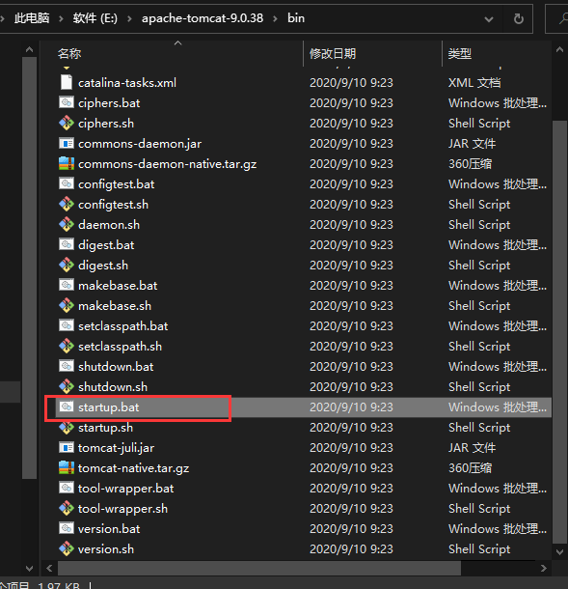Click the commons-daemon-native.tar.gz archive icon
The width and height of the screenshot is (568, 589).
coord(67,163)
